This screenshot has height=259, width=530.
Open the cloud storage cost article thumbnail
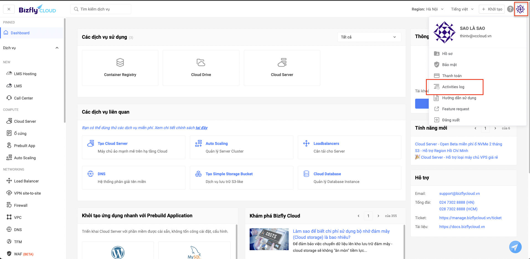[269, 239]
